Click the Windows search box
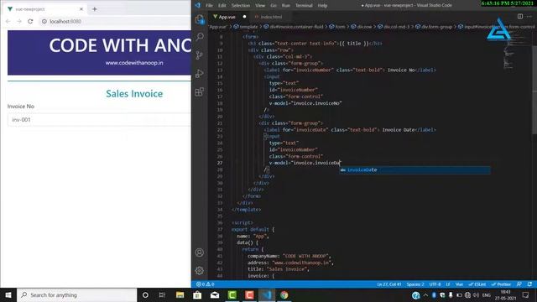537x302 pixels. click(x=76, y=295)
